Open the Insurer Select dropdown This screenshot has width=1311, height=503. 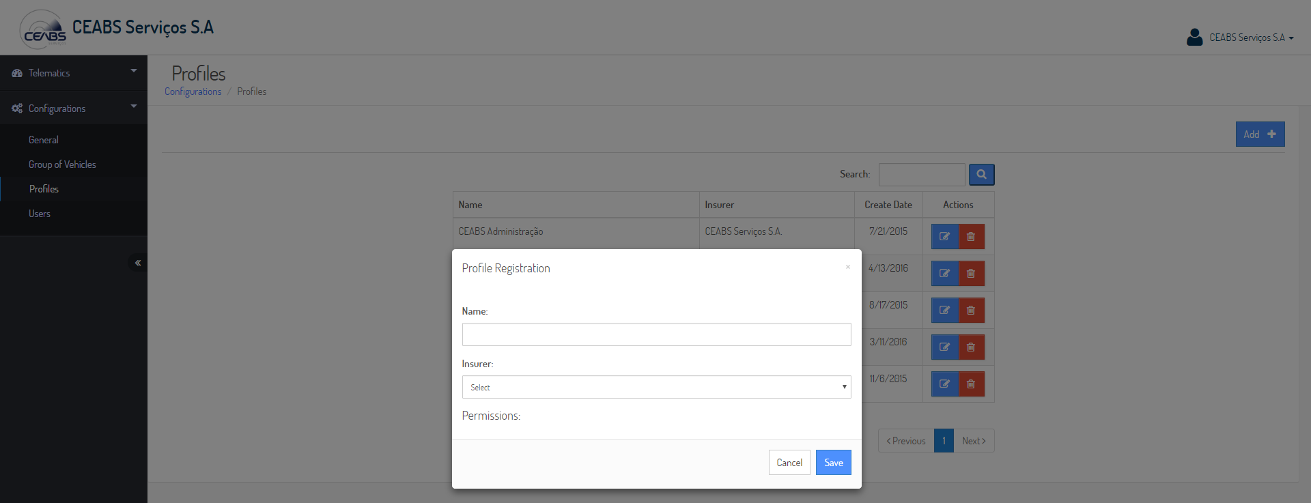(656, 387)
